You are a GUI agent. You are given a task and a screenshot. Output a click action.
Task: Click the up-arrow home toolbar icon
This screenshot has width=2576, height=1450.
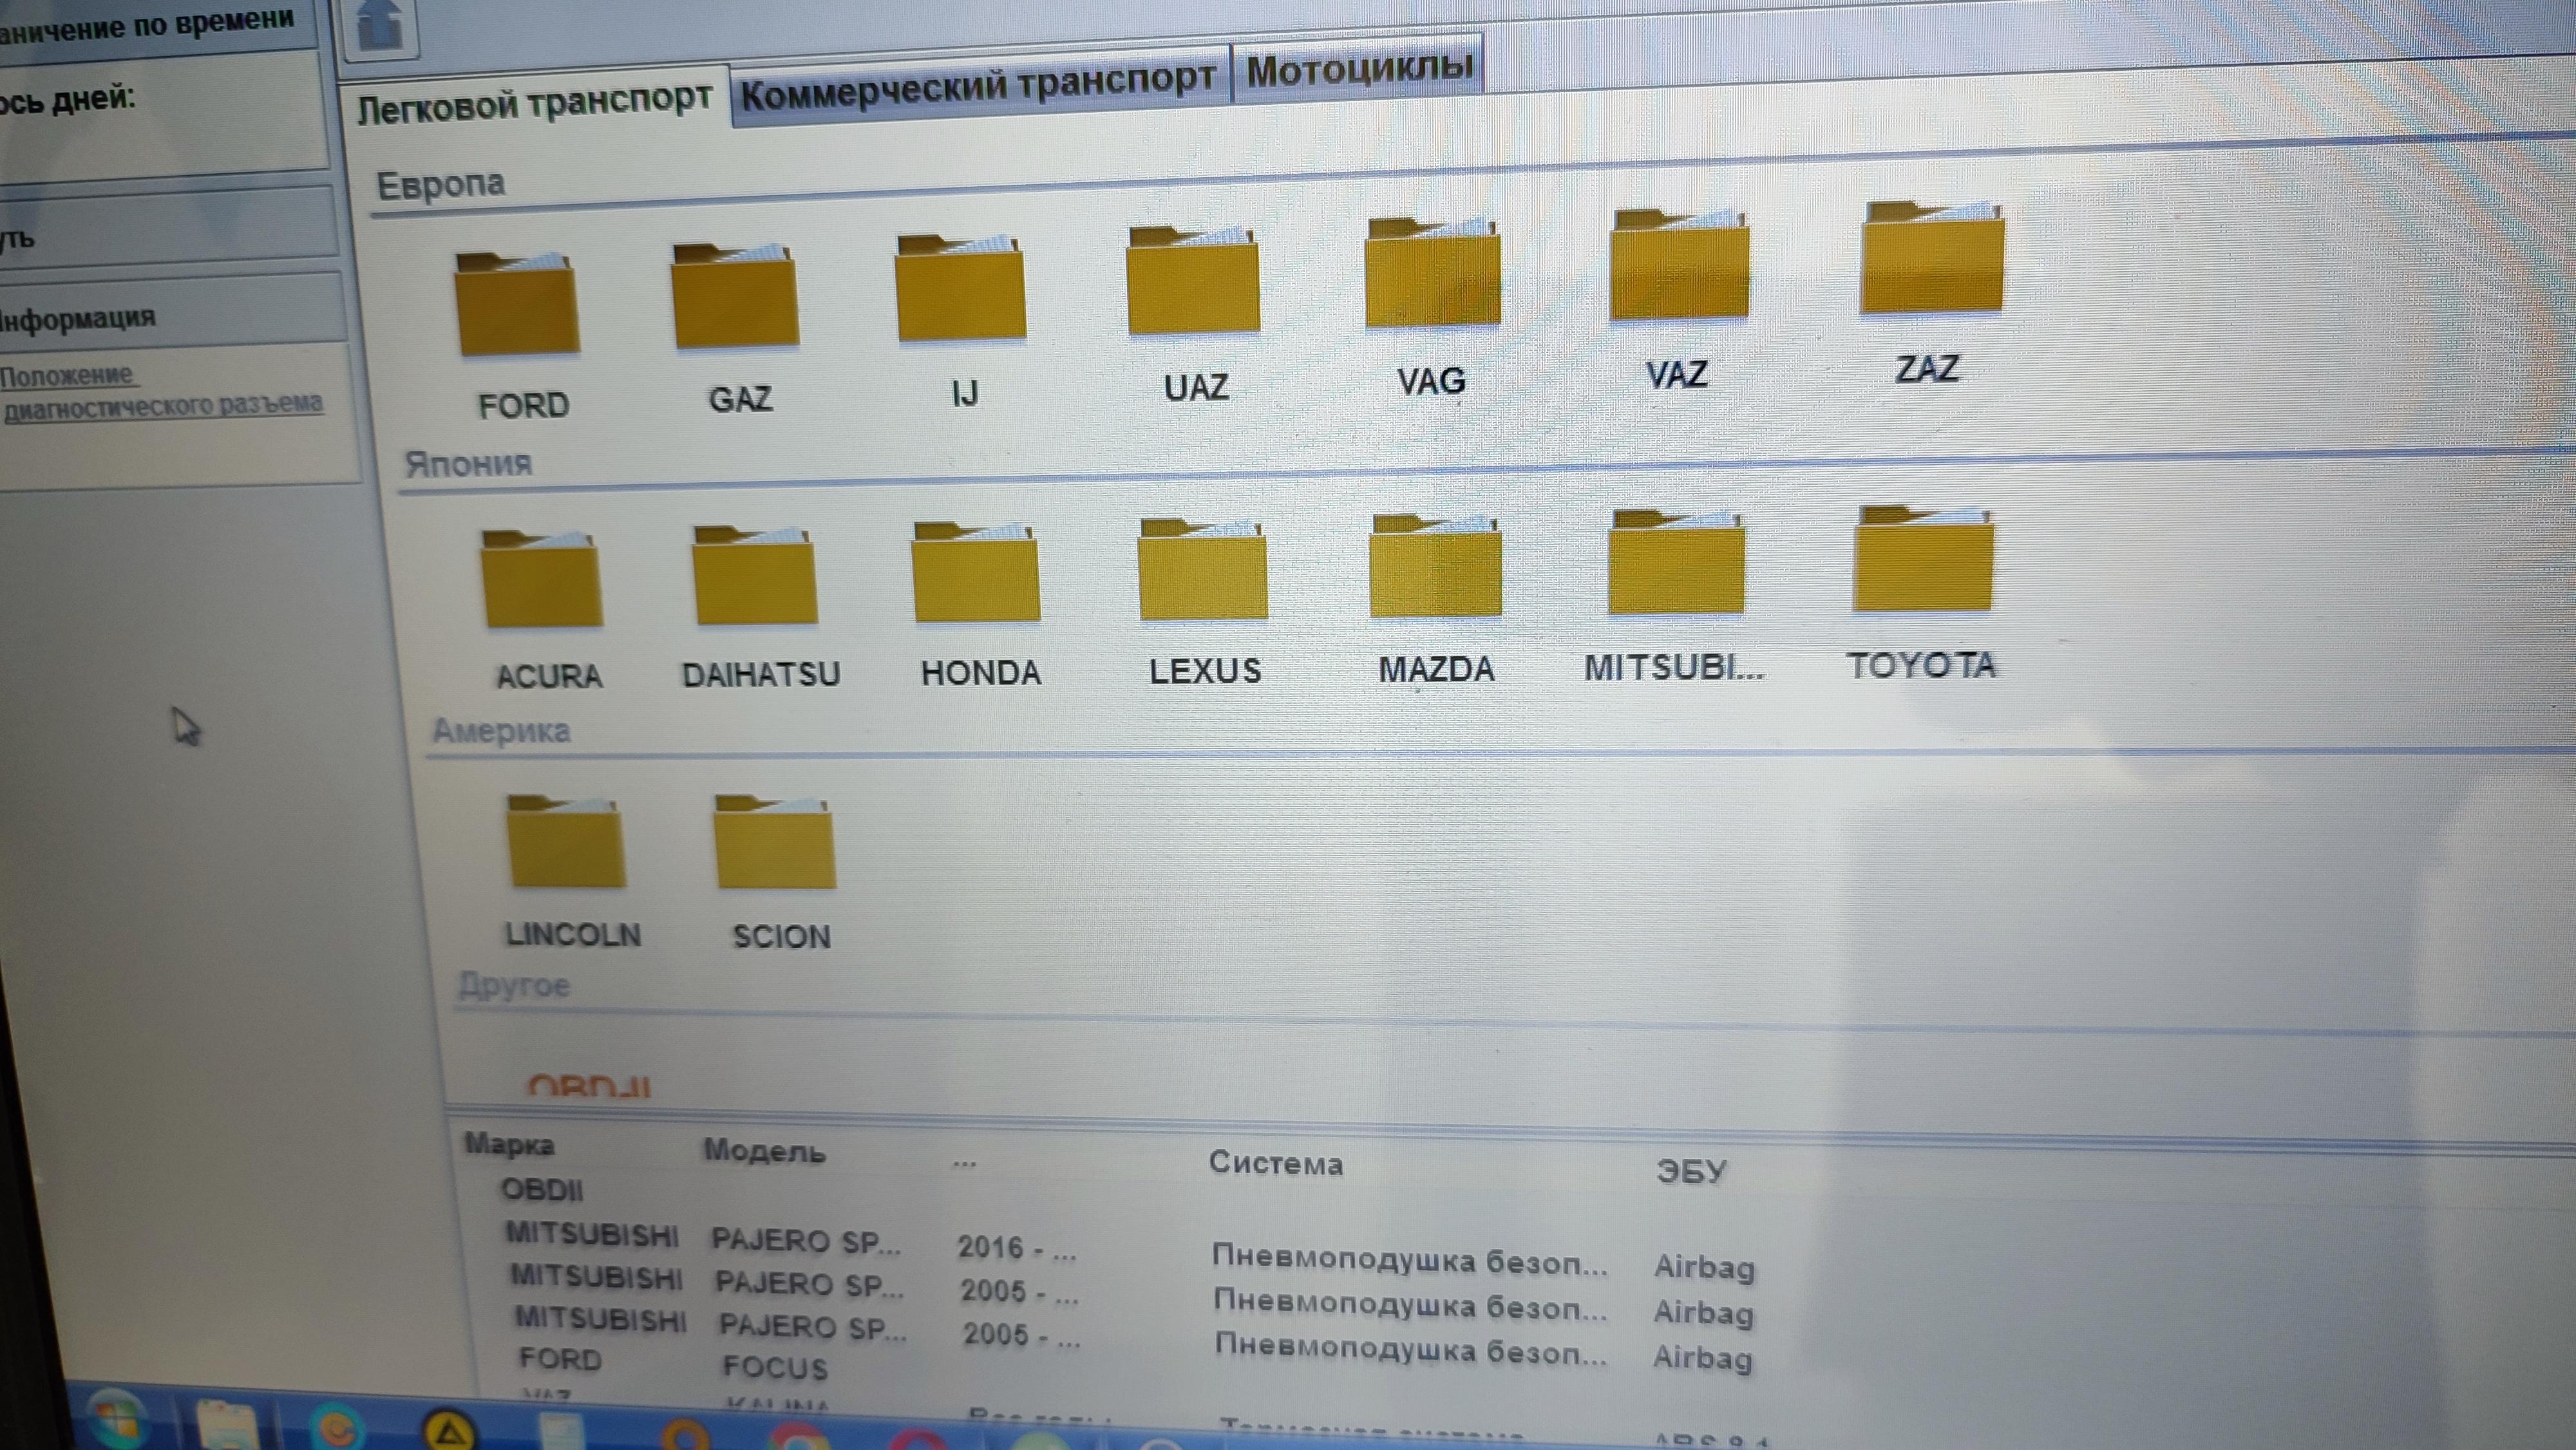tap(380, 26)
